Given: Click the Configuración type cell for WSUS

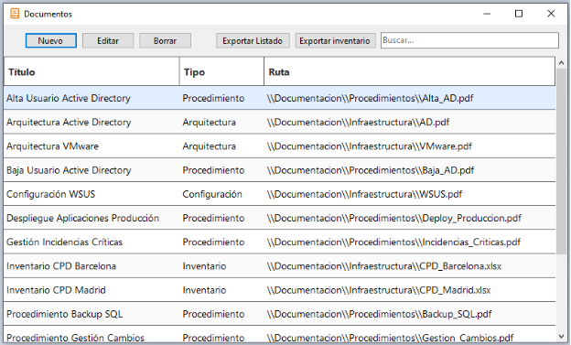Looking at the screenshot, I should [x=221, y=194].
